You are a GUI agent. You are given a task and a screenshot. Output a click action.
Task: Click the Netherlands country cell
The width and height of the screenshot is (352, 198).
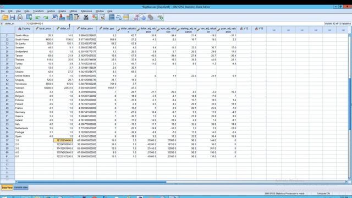pos(24,128)
